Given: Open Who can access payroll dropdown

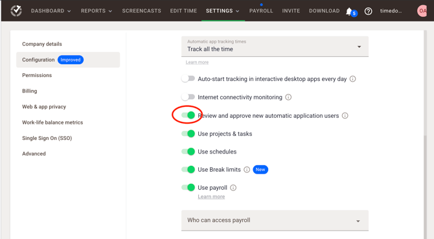Looking at the screenshot, I should [275, 220].
